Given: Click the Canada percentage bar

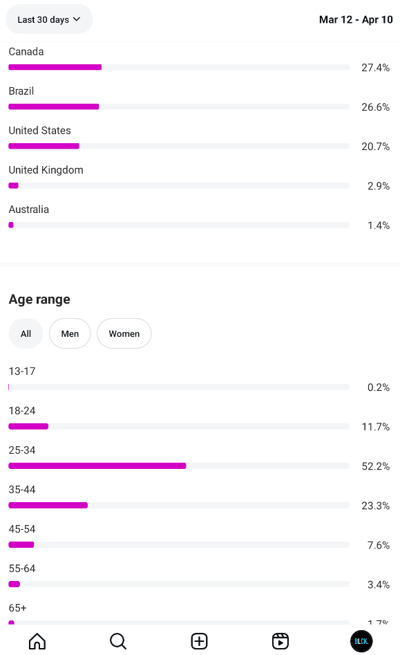Looking at the screenshot, I should 179,67.
